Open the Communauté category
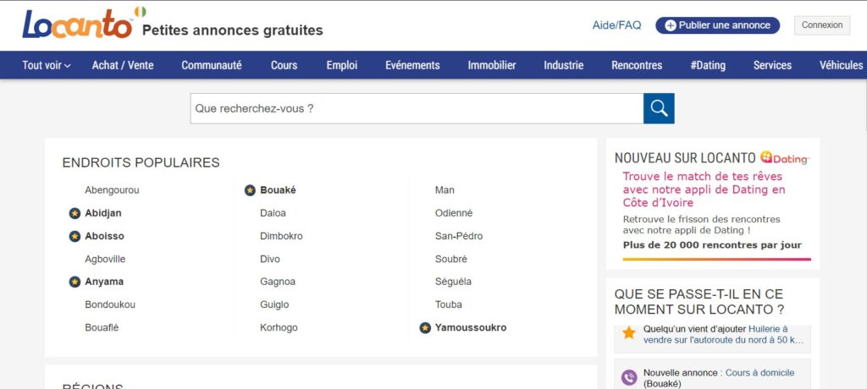867x389 pixels. (x=211, y=65)
